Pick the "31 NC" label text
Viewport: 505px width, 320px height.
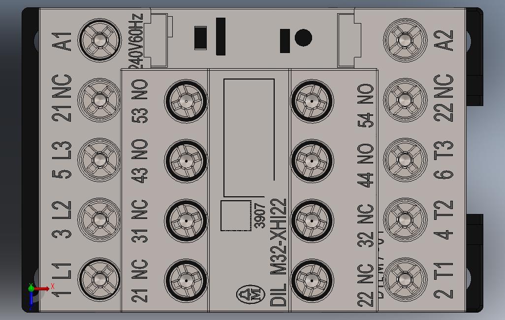pos(140,221)
